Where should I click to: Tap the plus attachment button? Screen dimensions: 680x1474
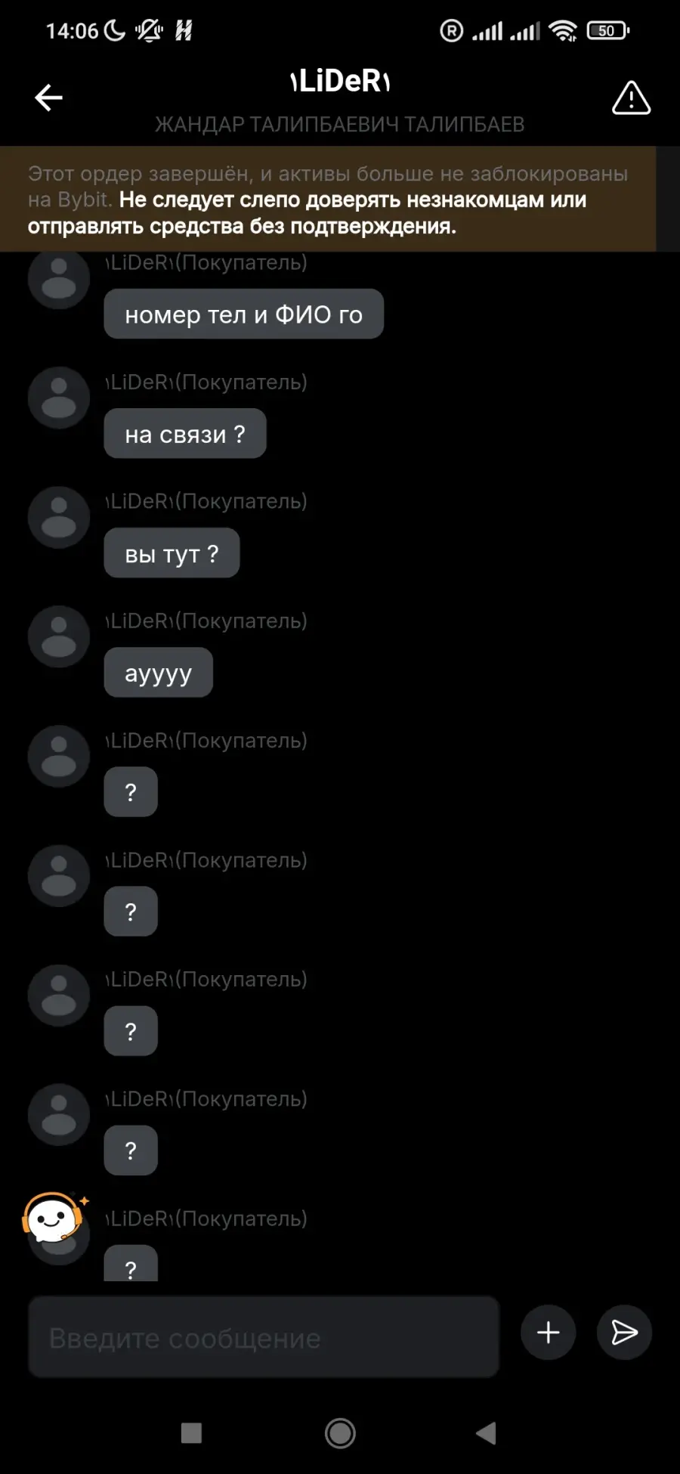click(548, 1332)
